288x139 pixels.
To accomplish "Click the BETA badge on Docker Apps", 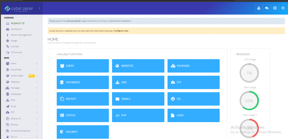I will [31, 76].
